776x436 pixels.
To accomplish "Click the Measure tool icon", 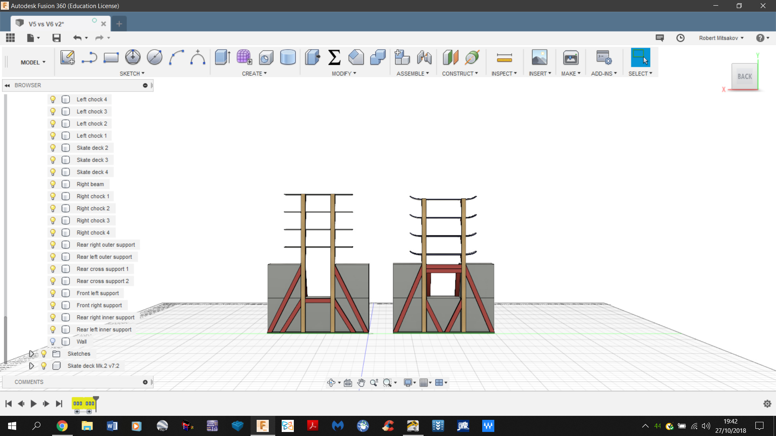I will click(x=504, y=57).
